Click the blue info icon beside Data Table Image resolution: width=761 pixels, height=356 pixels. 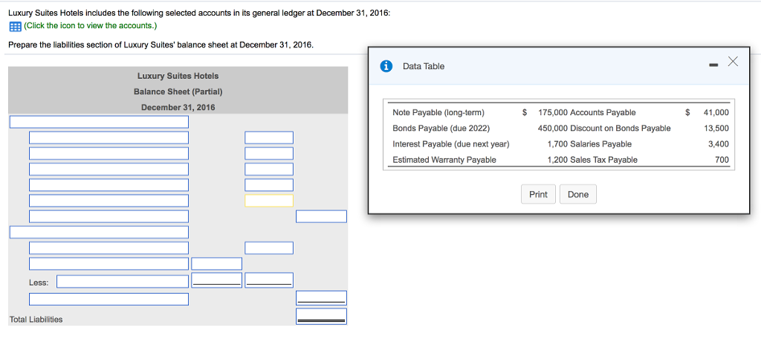386,66
